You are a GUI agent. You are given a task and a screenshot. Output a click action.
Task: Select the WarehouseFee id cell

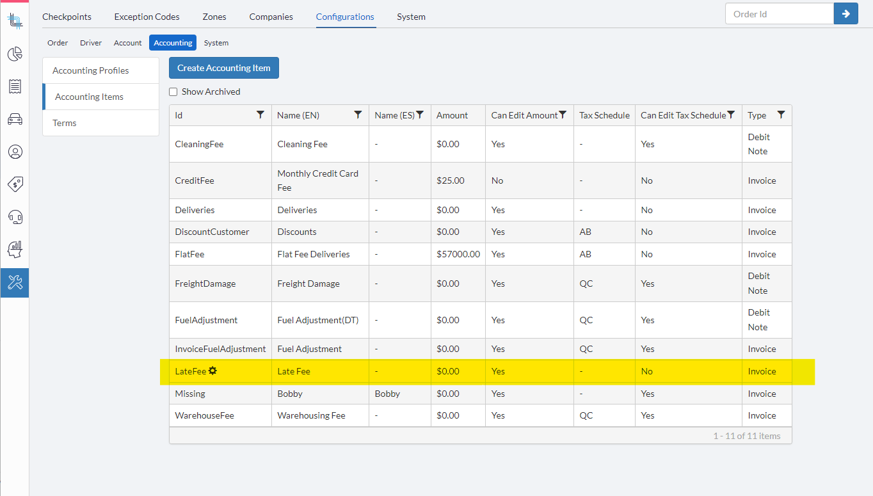[x=221, y=415]
